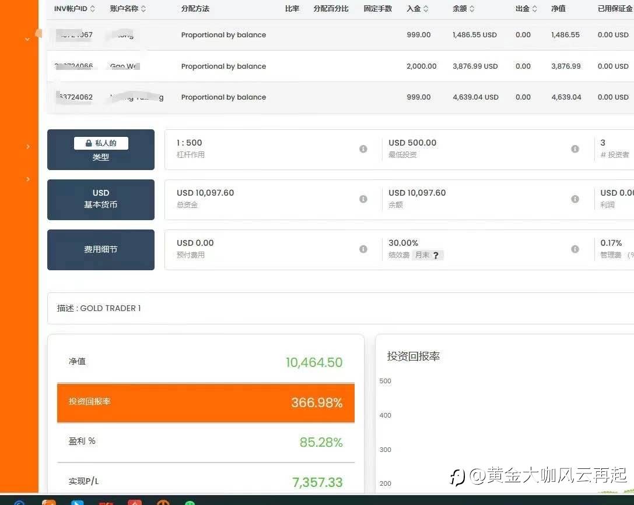Click Proportional by balance in 1,486.55 row
The height and width of the screenshot is (505, 634).
tap(223, 35)
